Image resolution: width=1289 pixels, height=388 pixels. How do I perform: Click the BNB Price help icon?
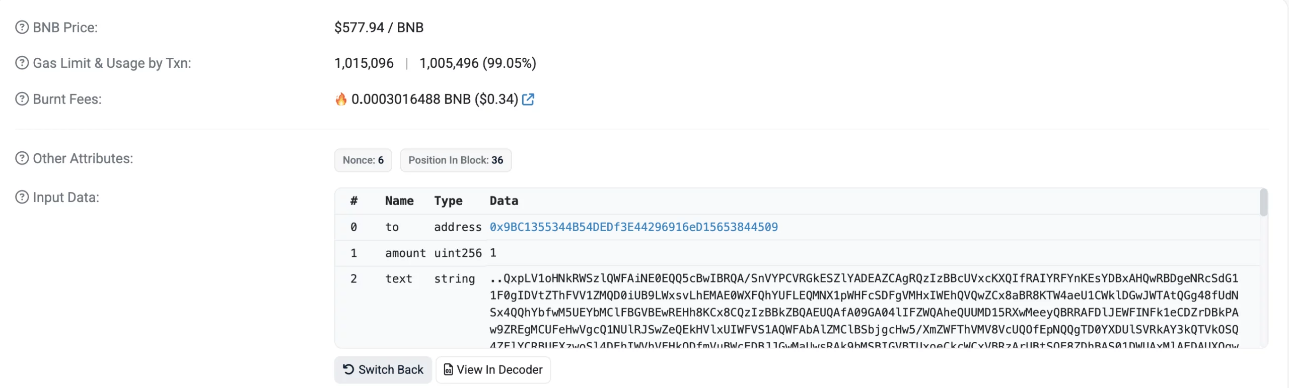point(22,27)
